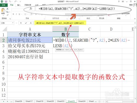Click the Save icon in quick access toolbar
This screenshot has width=137, height=103.
(x=6, y=1)
